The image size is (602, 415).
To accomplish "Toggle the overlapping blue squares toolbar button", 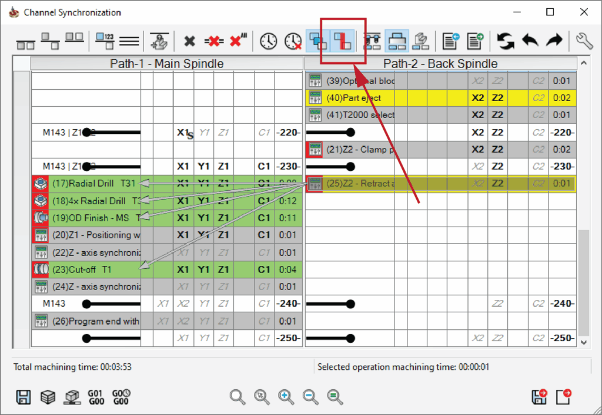I will (318, 41).
